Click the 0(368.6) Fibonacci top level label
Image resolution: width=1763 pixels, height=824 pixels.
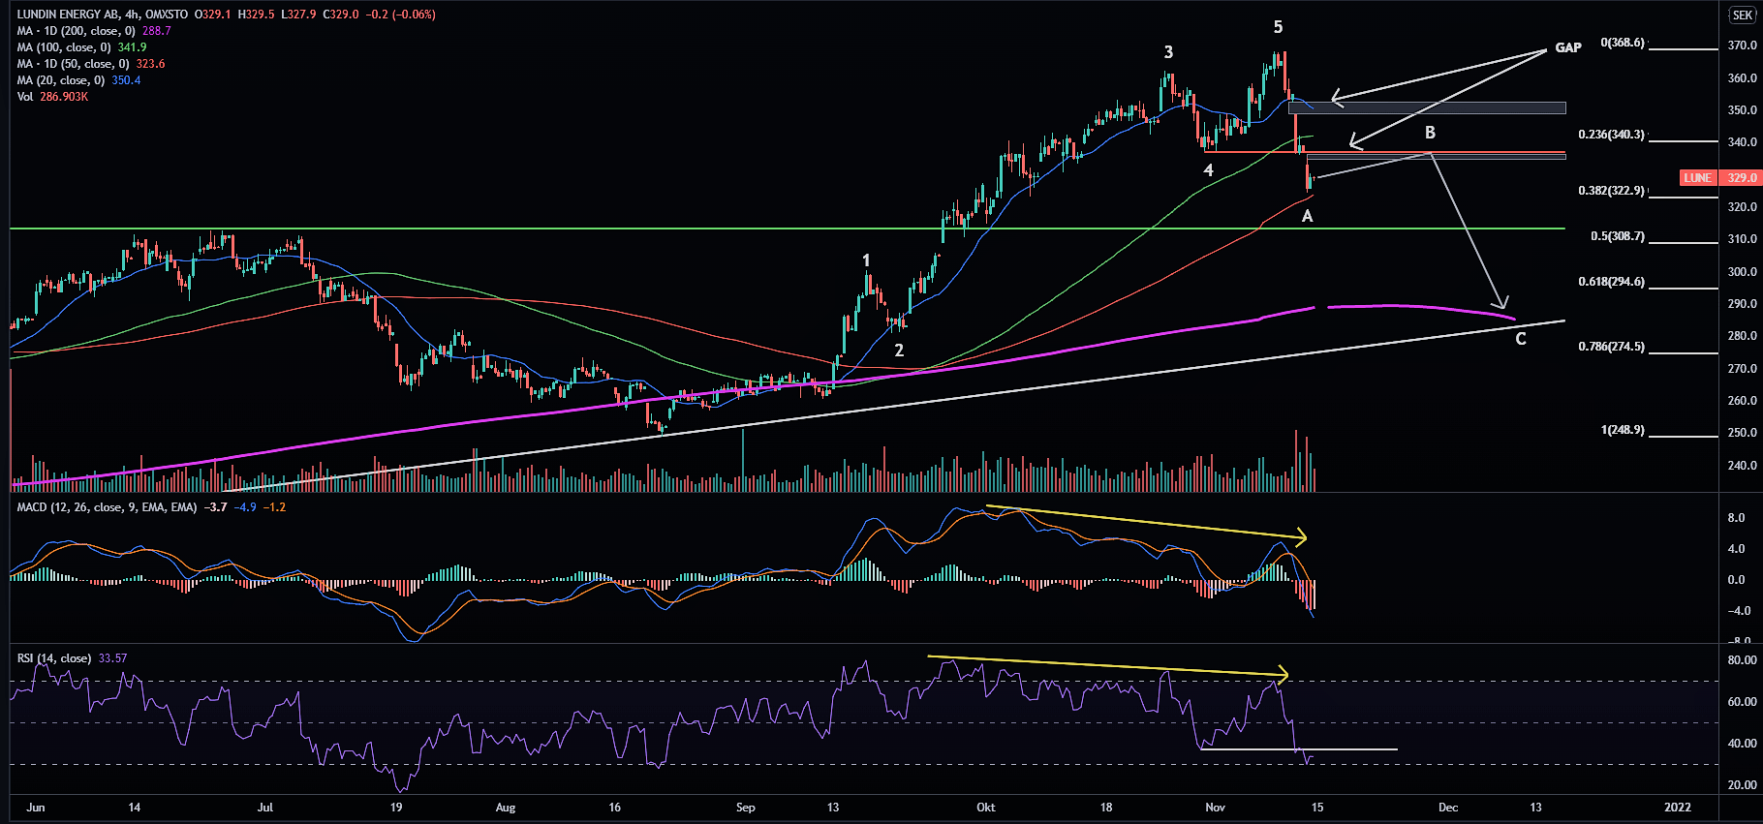tap(1622, 43)
